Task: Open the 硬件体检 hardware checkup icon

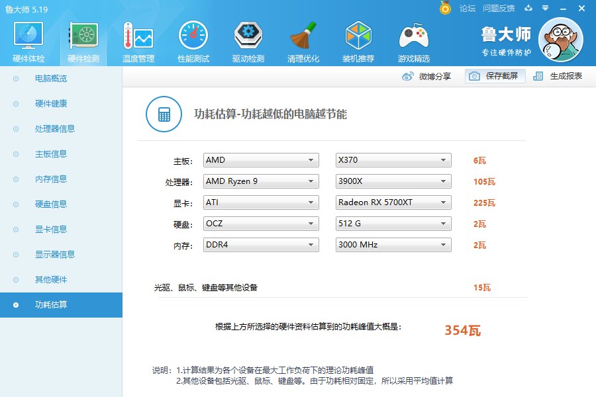Action: (28, 35)
